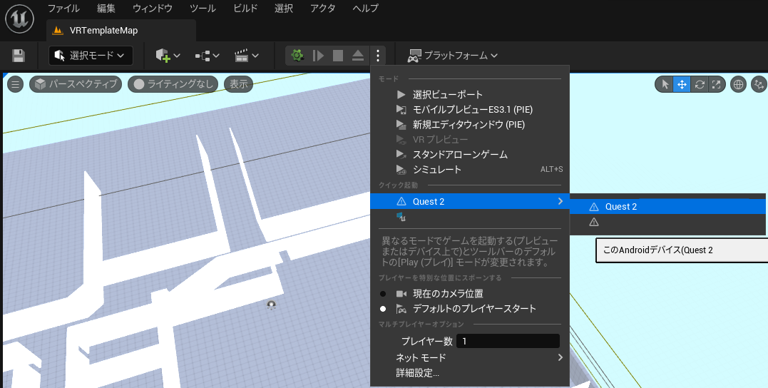Screen dimensions: 768x388
Task: Click the unlabeled warning entry below Quest 2 in submenu
Action: [x=669, y=222]
